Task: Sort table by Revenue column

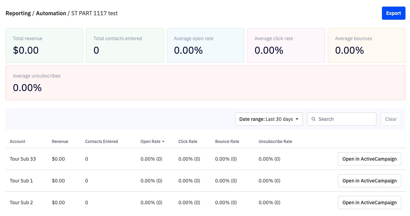Action: (x=60, y=142)
